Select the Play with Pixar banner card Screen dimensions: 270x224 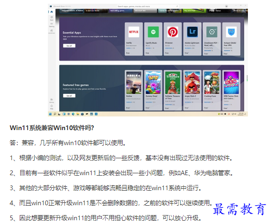tap(194, 11)
